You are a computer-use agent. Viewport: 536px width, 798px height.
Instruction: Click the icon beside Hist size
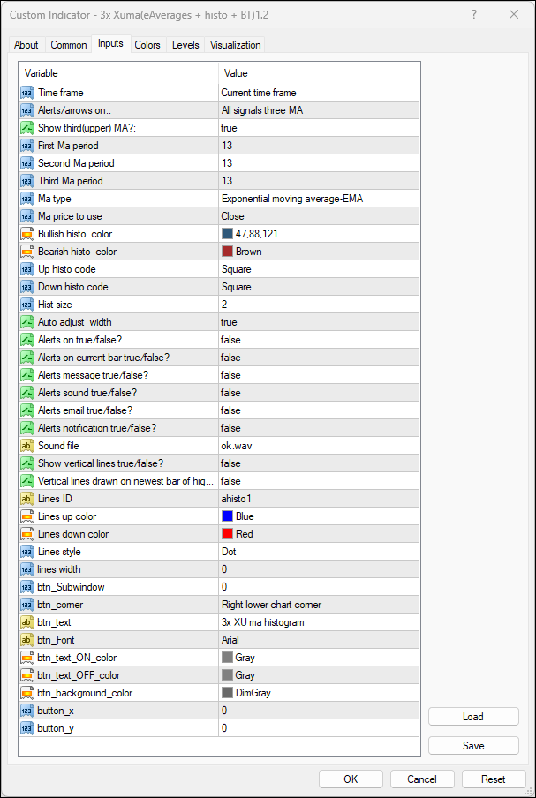(26, 305)
